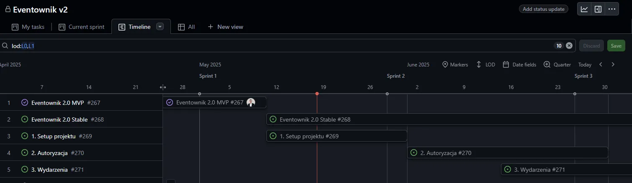Click the Save button

616,46
